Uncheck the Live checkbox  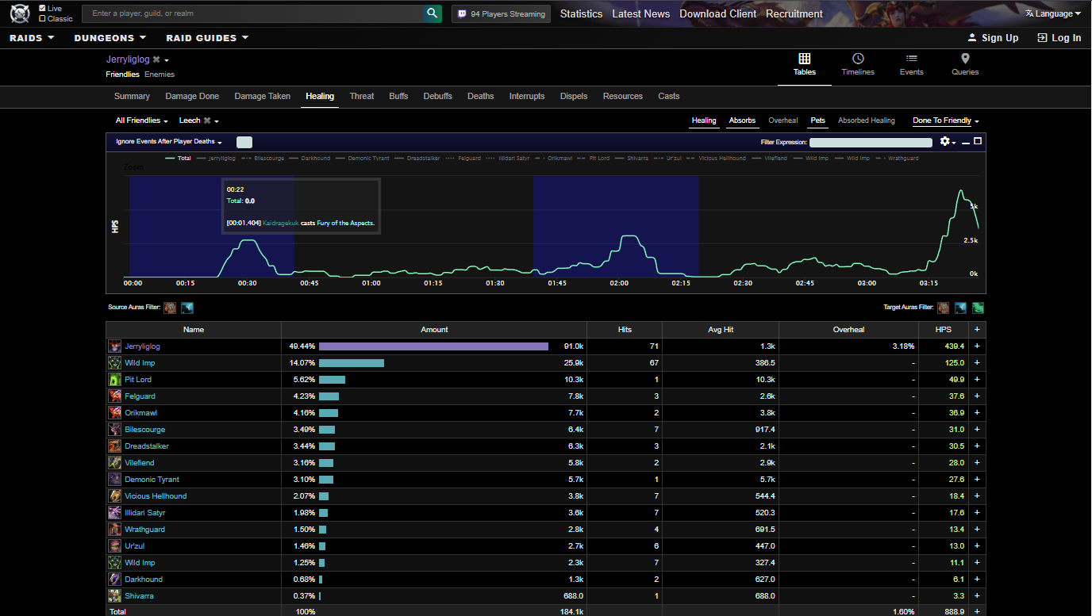tap(42, 8)
